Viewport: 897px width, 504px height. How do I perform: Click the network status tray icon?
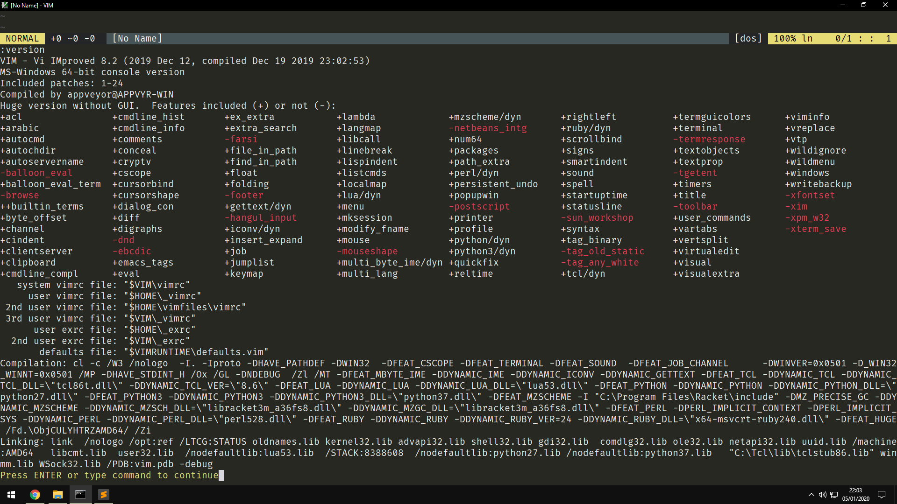[x=834, y=495]
